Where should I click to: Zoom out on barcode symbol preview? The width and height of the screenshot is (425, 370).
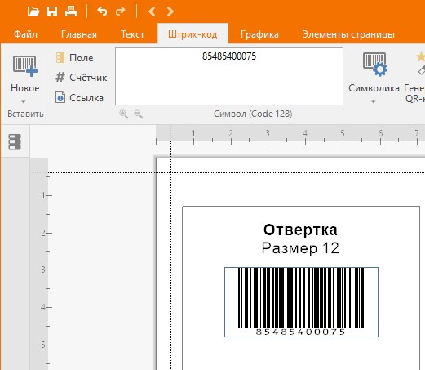point(139,114)
